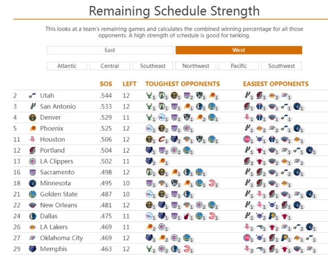Filter by the Pacific division
The height and width of the screenshot is (255, 328).
(239, 66)
